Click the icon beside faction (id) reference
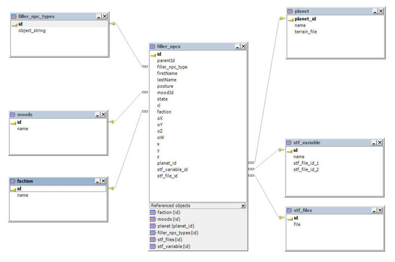This screenshot has height=262, width=395. click(x=153, y=212)
